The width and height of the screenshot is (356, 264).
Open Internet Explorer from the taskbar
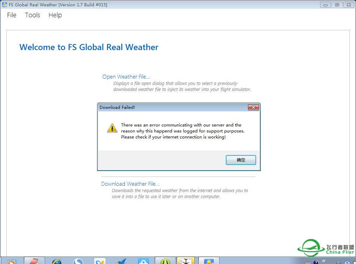pyautogui.click(x=56, y=261)
